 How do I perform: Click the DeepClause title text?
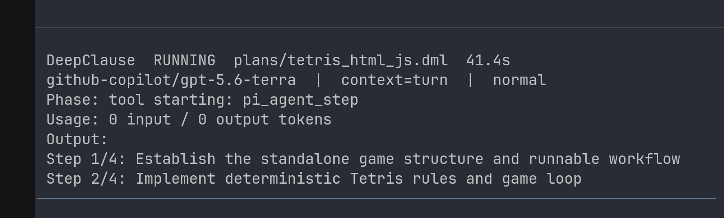click(91, 61)
